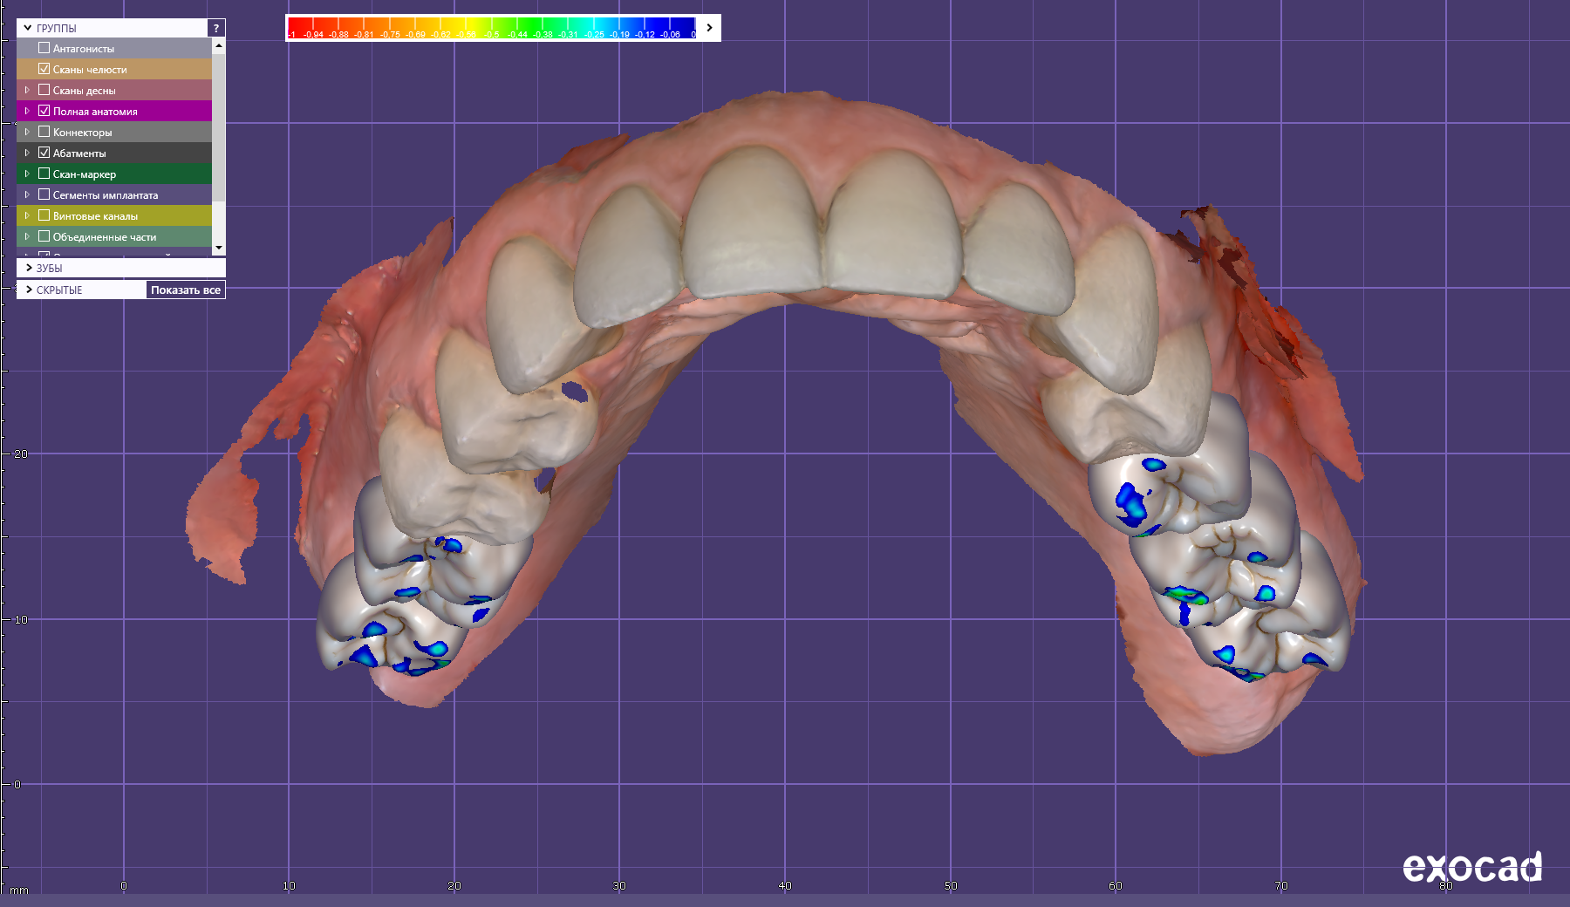Enable the Объединенные части checkbox
This screenshot has width=1570, height=907.
(44, 236)
